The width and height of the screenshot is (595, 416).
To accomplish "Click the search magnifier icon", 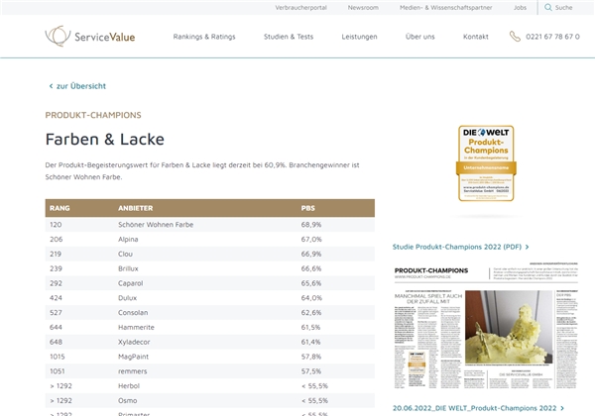I will [548, 7].
